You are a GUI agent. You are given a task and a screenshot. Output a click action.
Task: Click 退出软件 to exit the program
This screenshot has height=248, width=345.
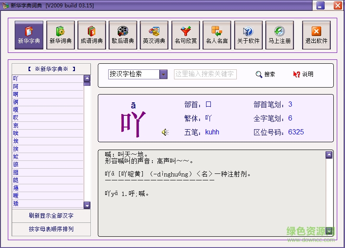click(316, 35)
